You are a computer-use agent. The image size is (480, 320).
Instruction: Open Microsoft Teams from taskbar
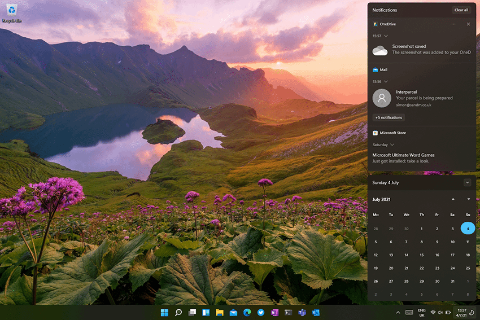pyautogui.click(x=302, y=312)
